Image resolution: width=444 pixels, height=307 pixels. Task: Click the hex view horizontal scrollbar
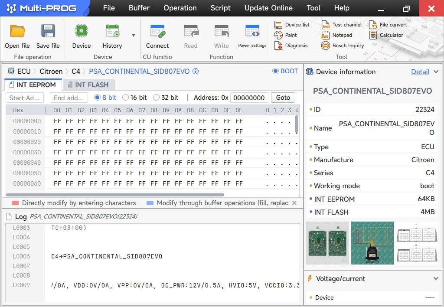[115, 195]
